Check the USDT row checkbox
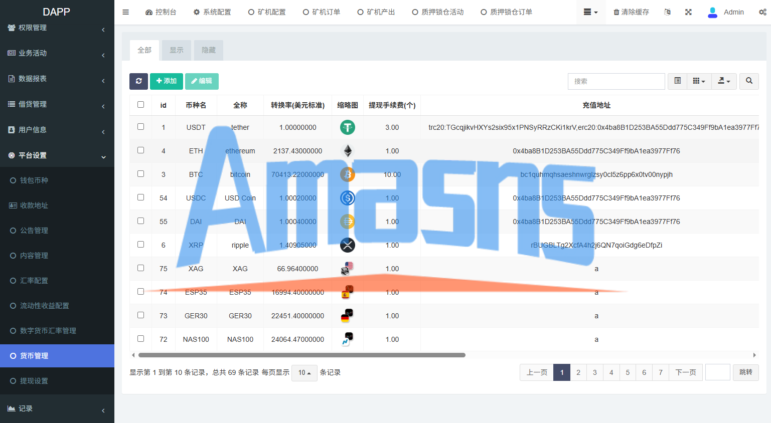 point(140,127)
